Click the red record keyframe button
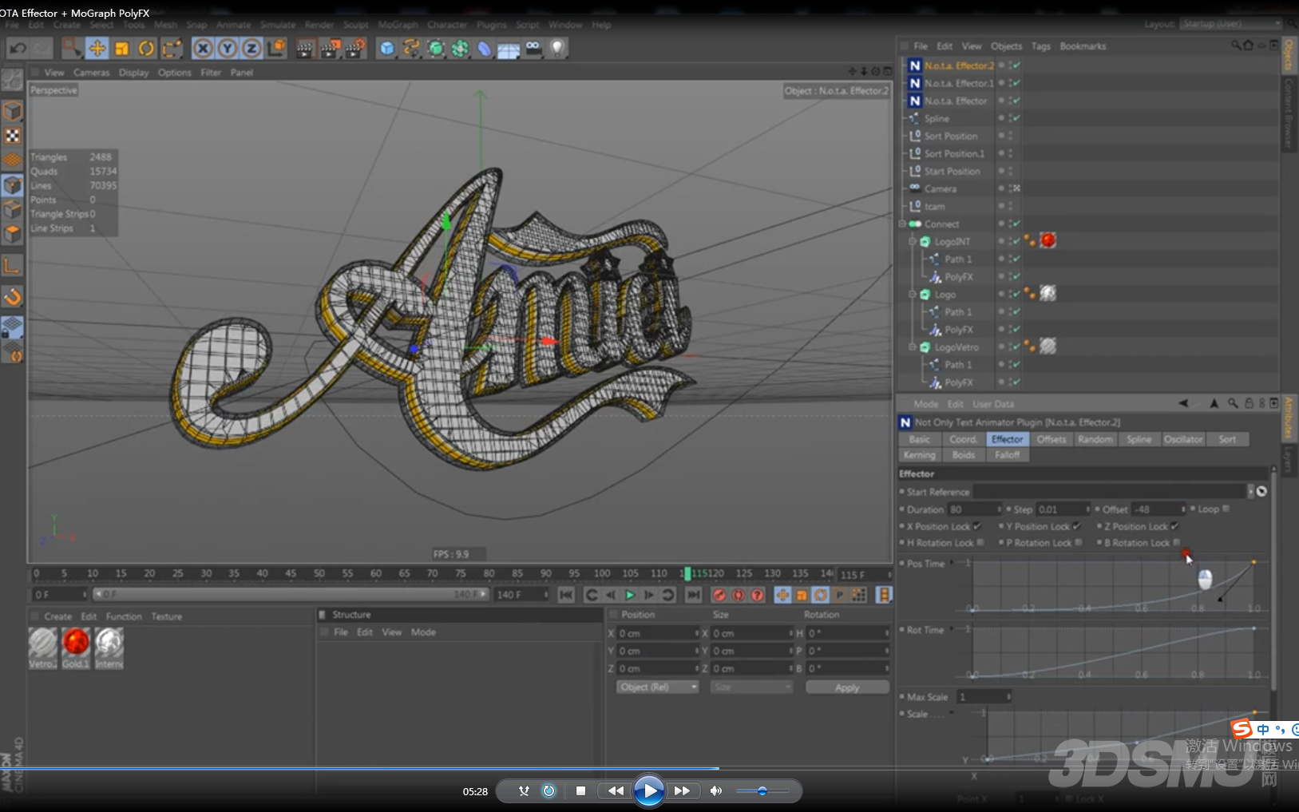 click(x=719, y=595)
